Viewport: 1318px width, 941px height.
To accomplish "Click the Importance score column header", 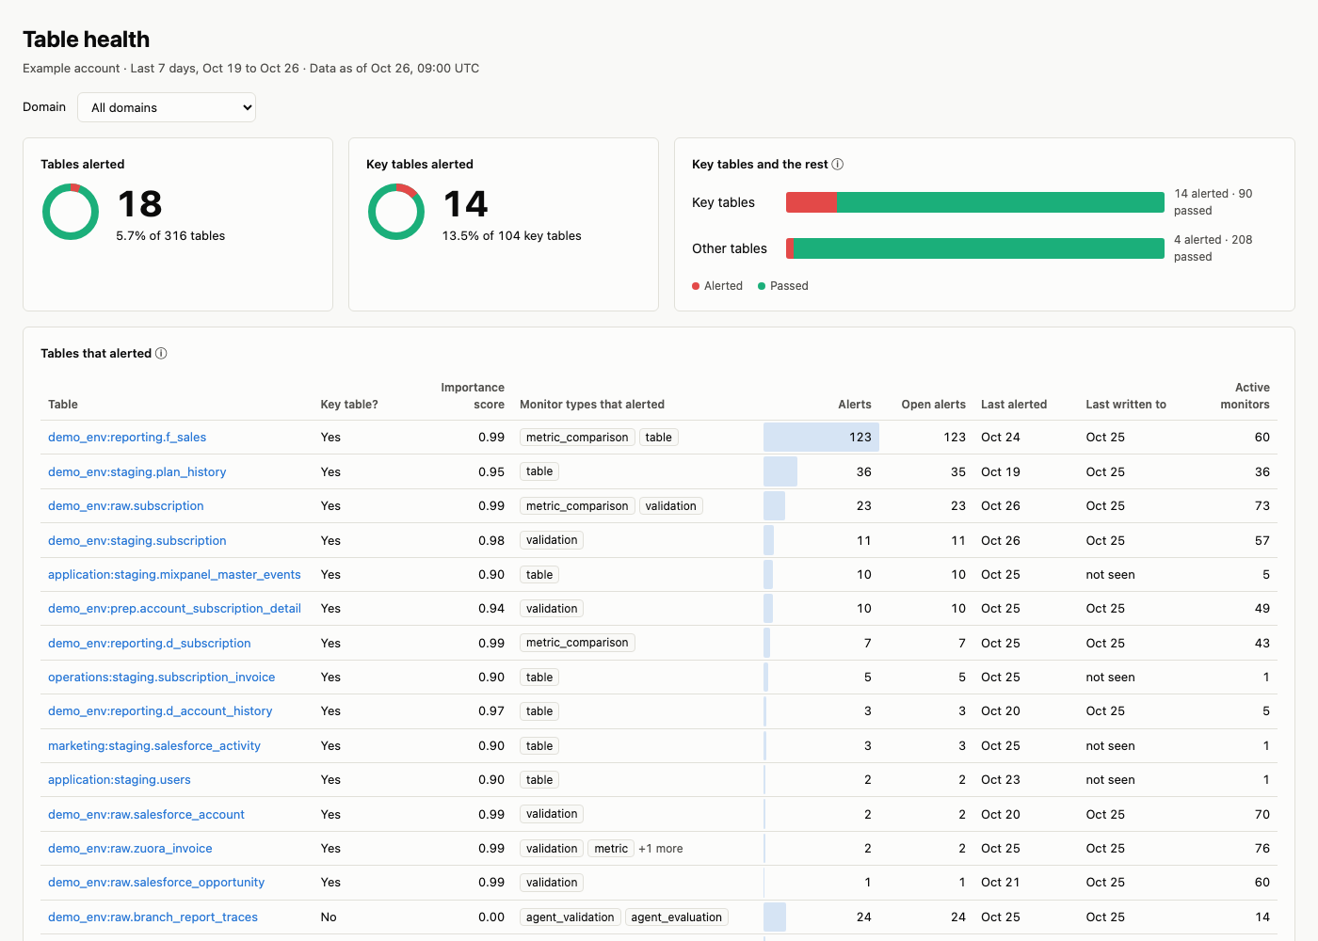I will [x=473, y=396].
